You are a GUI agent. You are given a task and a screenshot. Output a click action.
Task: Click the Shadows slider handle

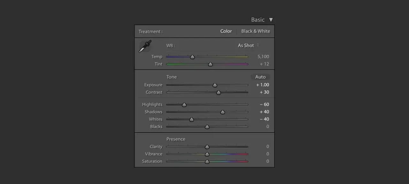click(223, 112)
